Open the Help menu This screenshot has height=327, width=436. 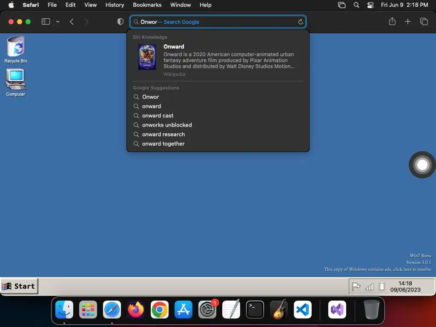pyautogui.click(x=206, y=5)
